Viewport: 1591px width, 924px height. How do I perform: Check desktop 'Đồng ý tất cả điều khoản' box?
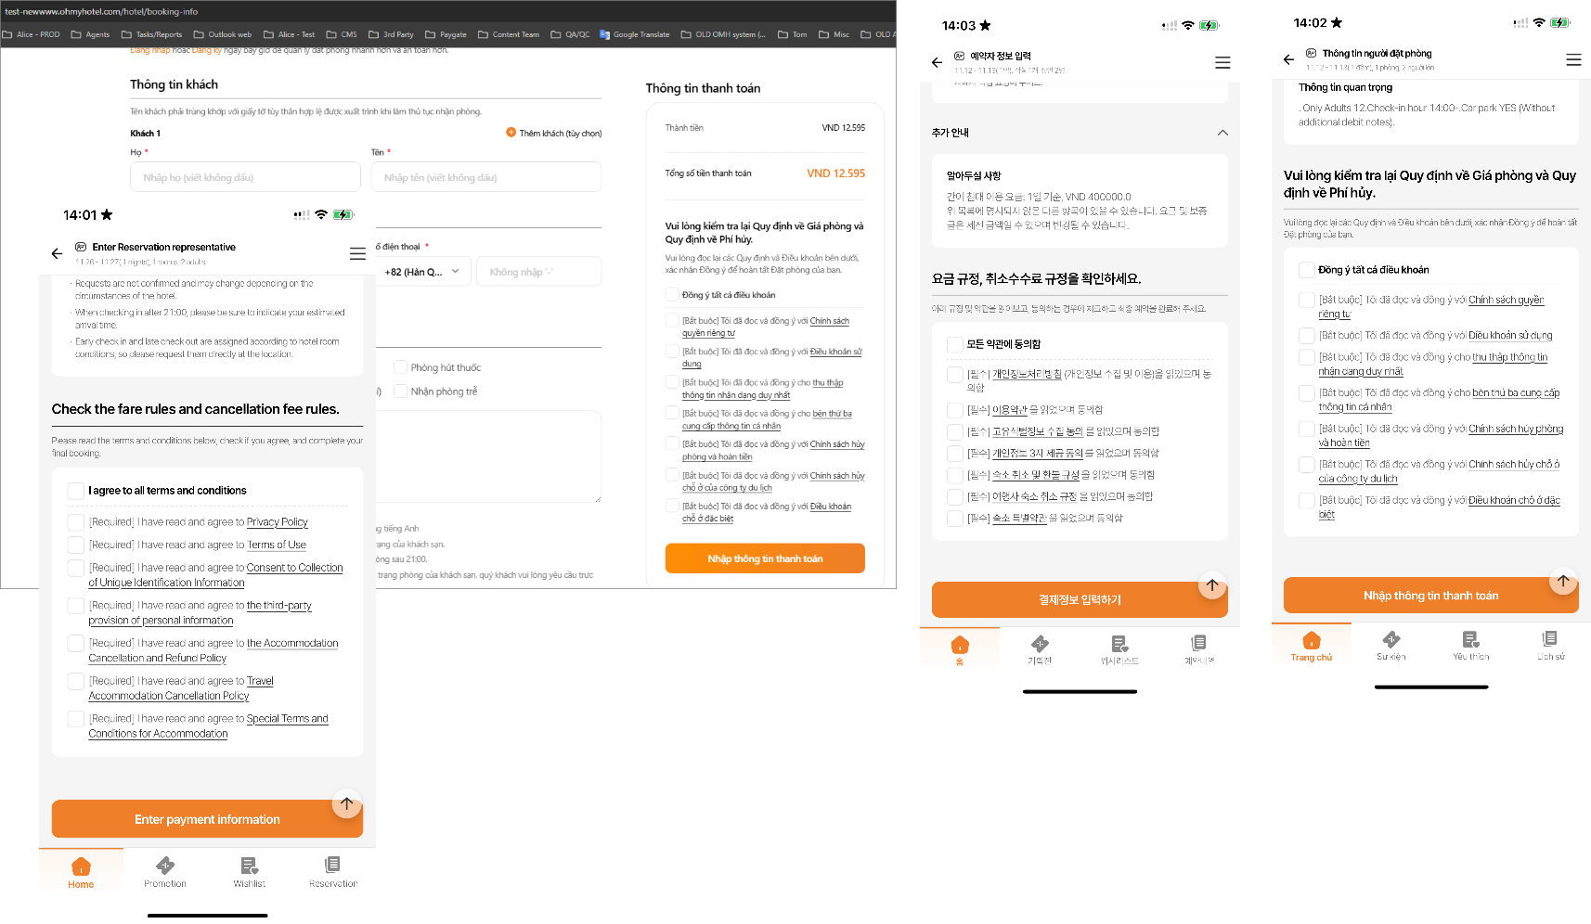click(672, 295)
